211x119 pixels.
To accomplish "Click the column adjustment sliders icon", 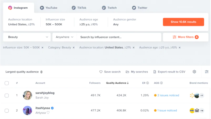I will click(207, 72).
